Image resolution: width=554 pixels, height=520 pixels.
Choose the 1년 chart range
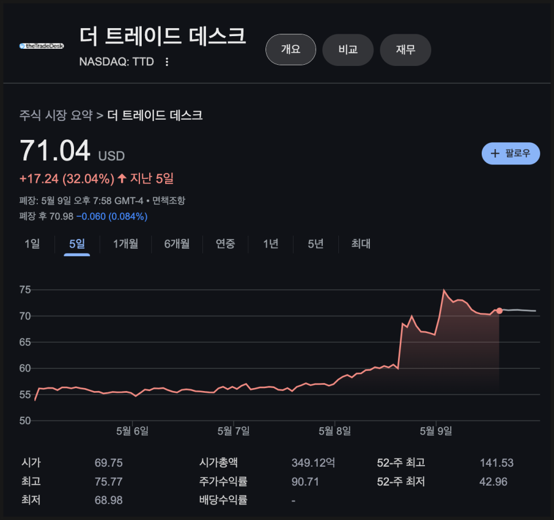(271, 244)
